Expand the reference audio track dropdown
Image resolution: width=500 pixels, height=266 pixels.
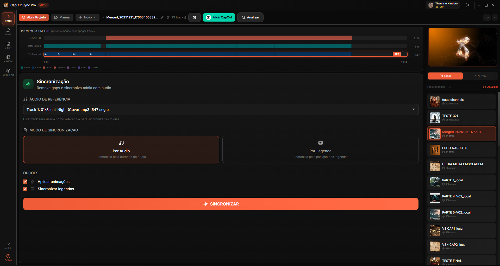click(x=413, y=109)
